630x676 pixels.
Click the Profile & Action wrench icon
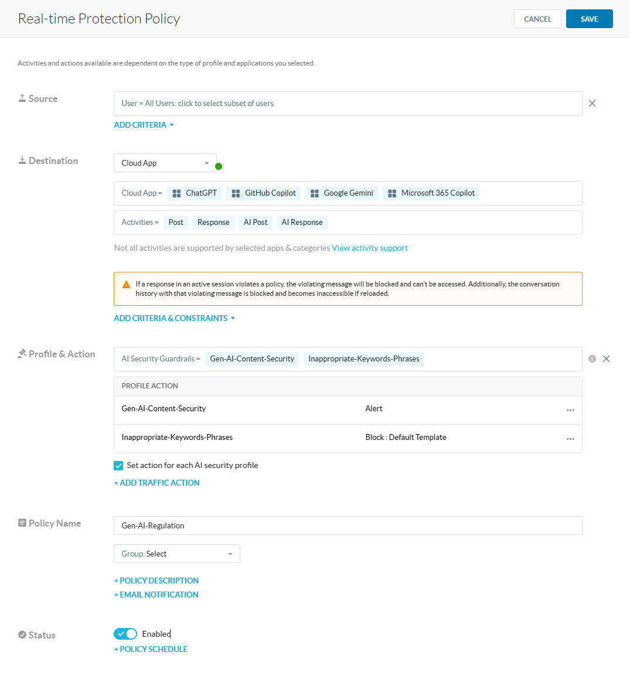22,353
